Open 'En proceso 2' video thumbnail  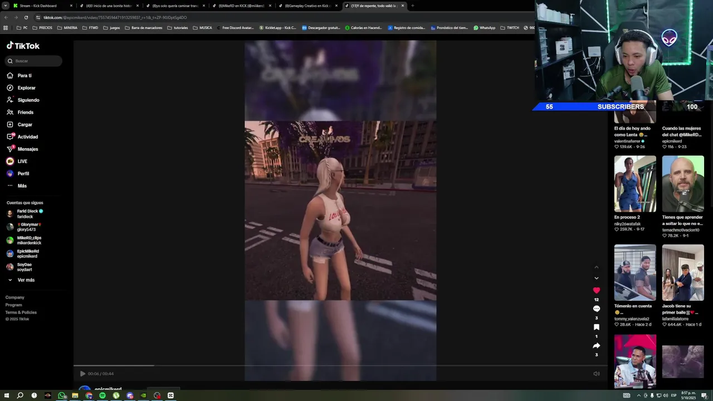point(635,184)
